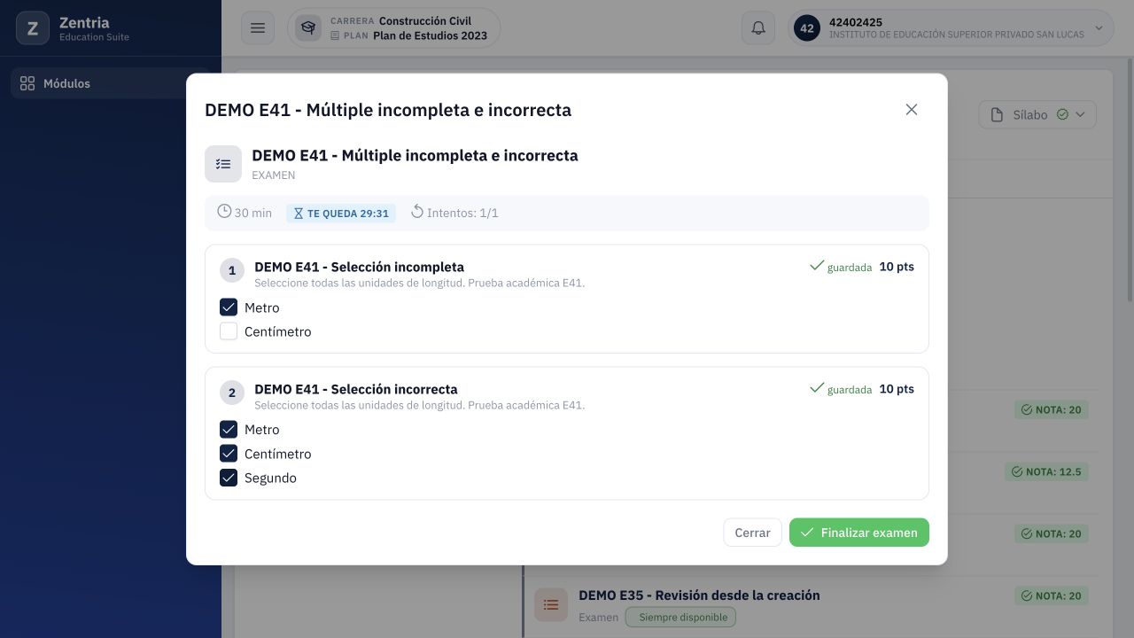Image resolution: width=1134 pixels, height=638 pixels.
Task: Click the green check icon on Sílabo
Action: coord(1062,114)
